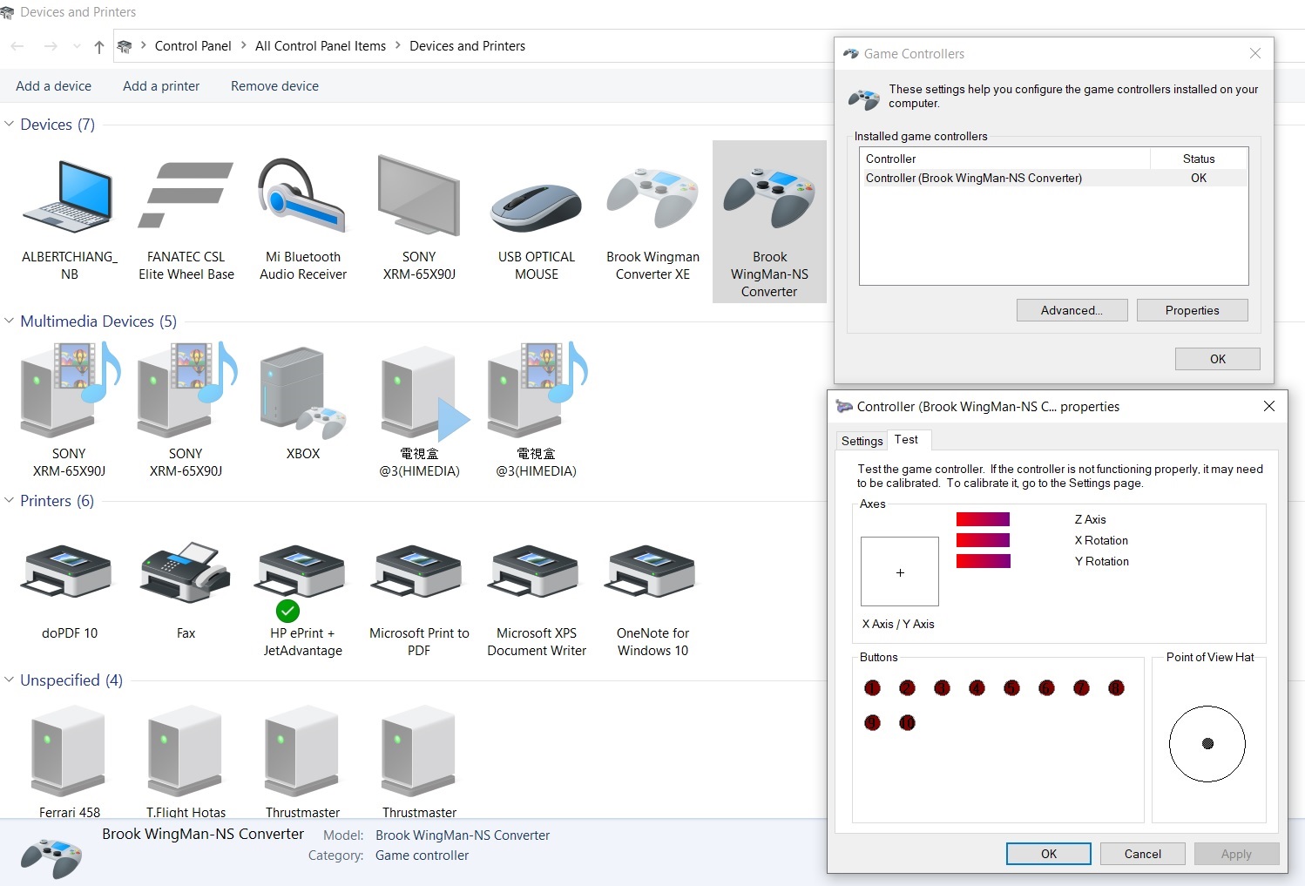Click the Z Axis indicator bar

983,519
